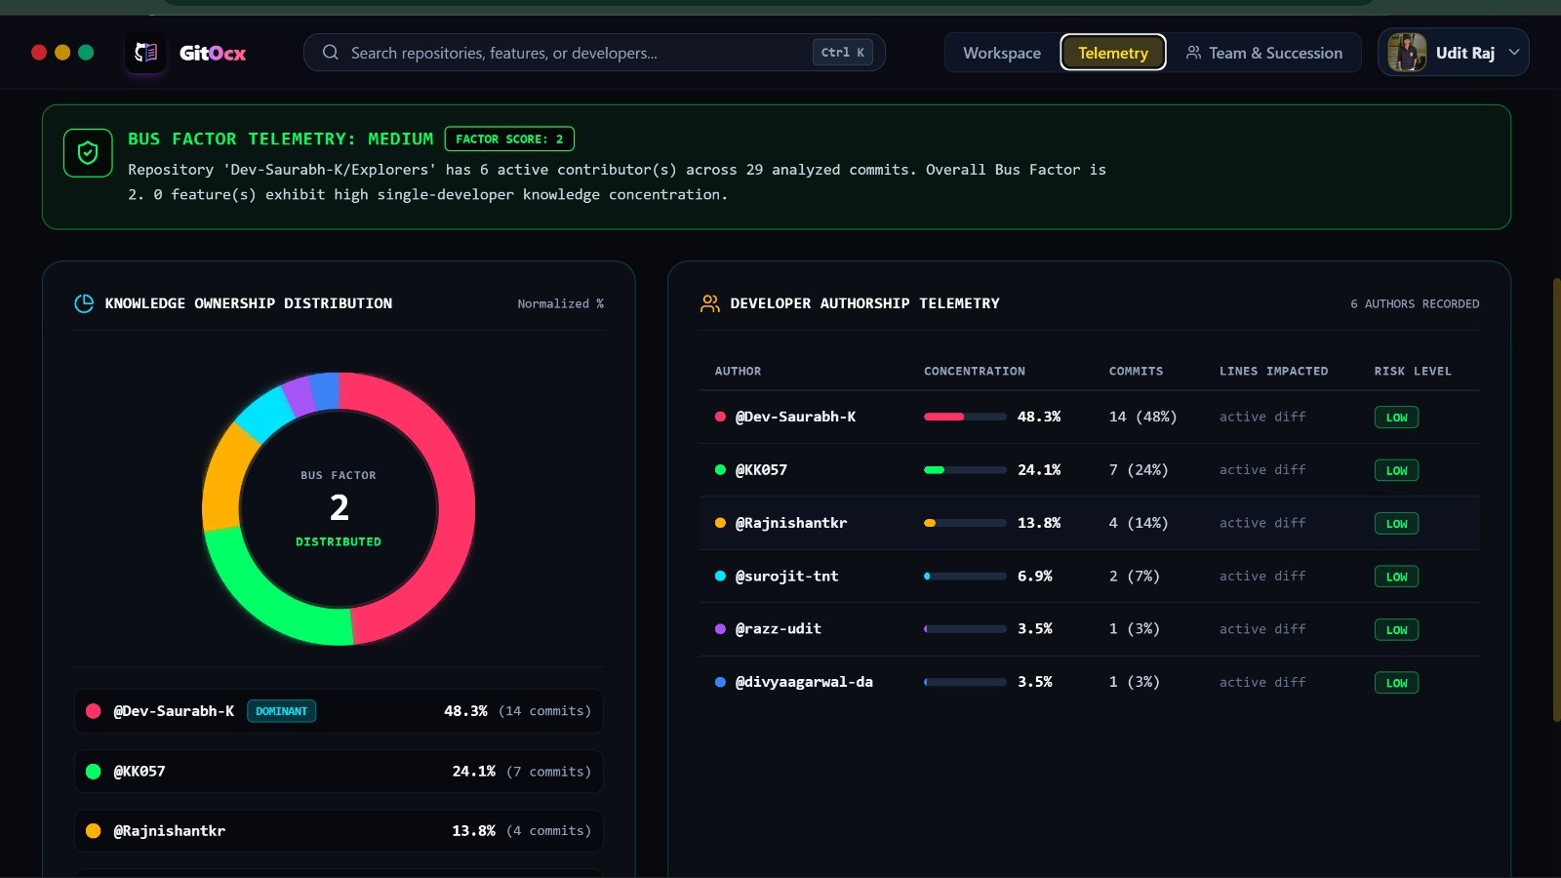Click the green color dot in @KK057 legend row
1561x878 pixels.
point(94,772)
